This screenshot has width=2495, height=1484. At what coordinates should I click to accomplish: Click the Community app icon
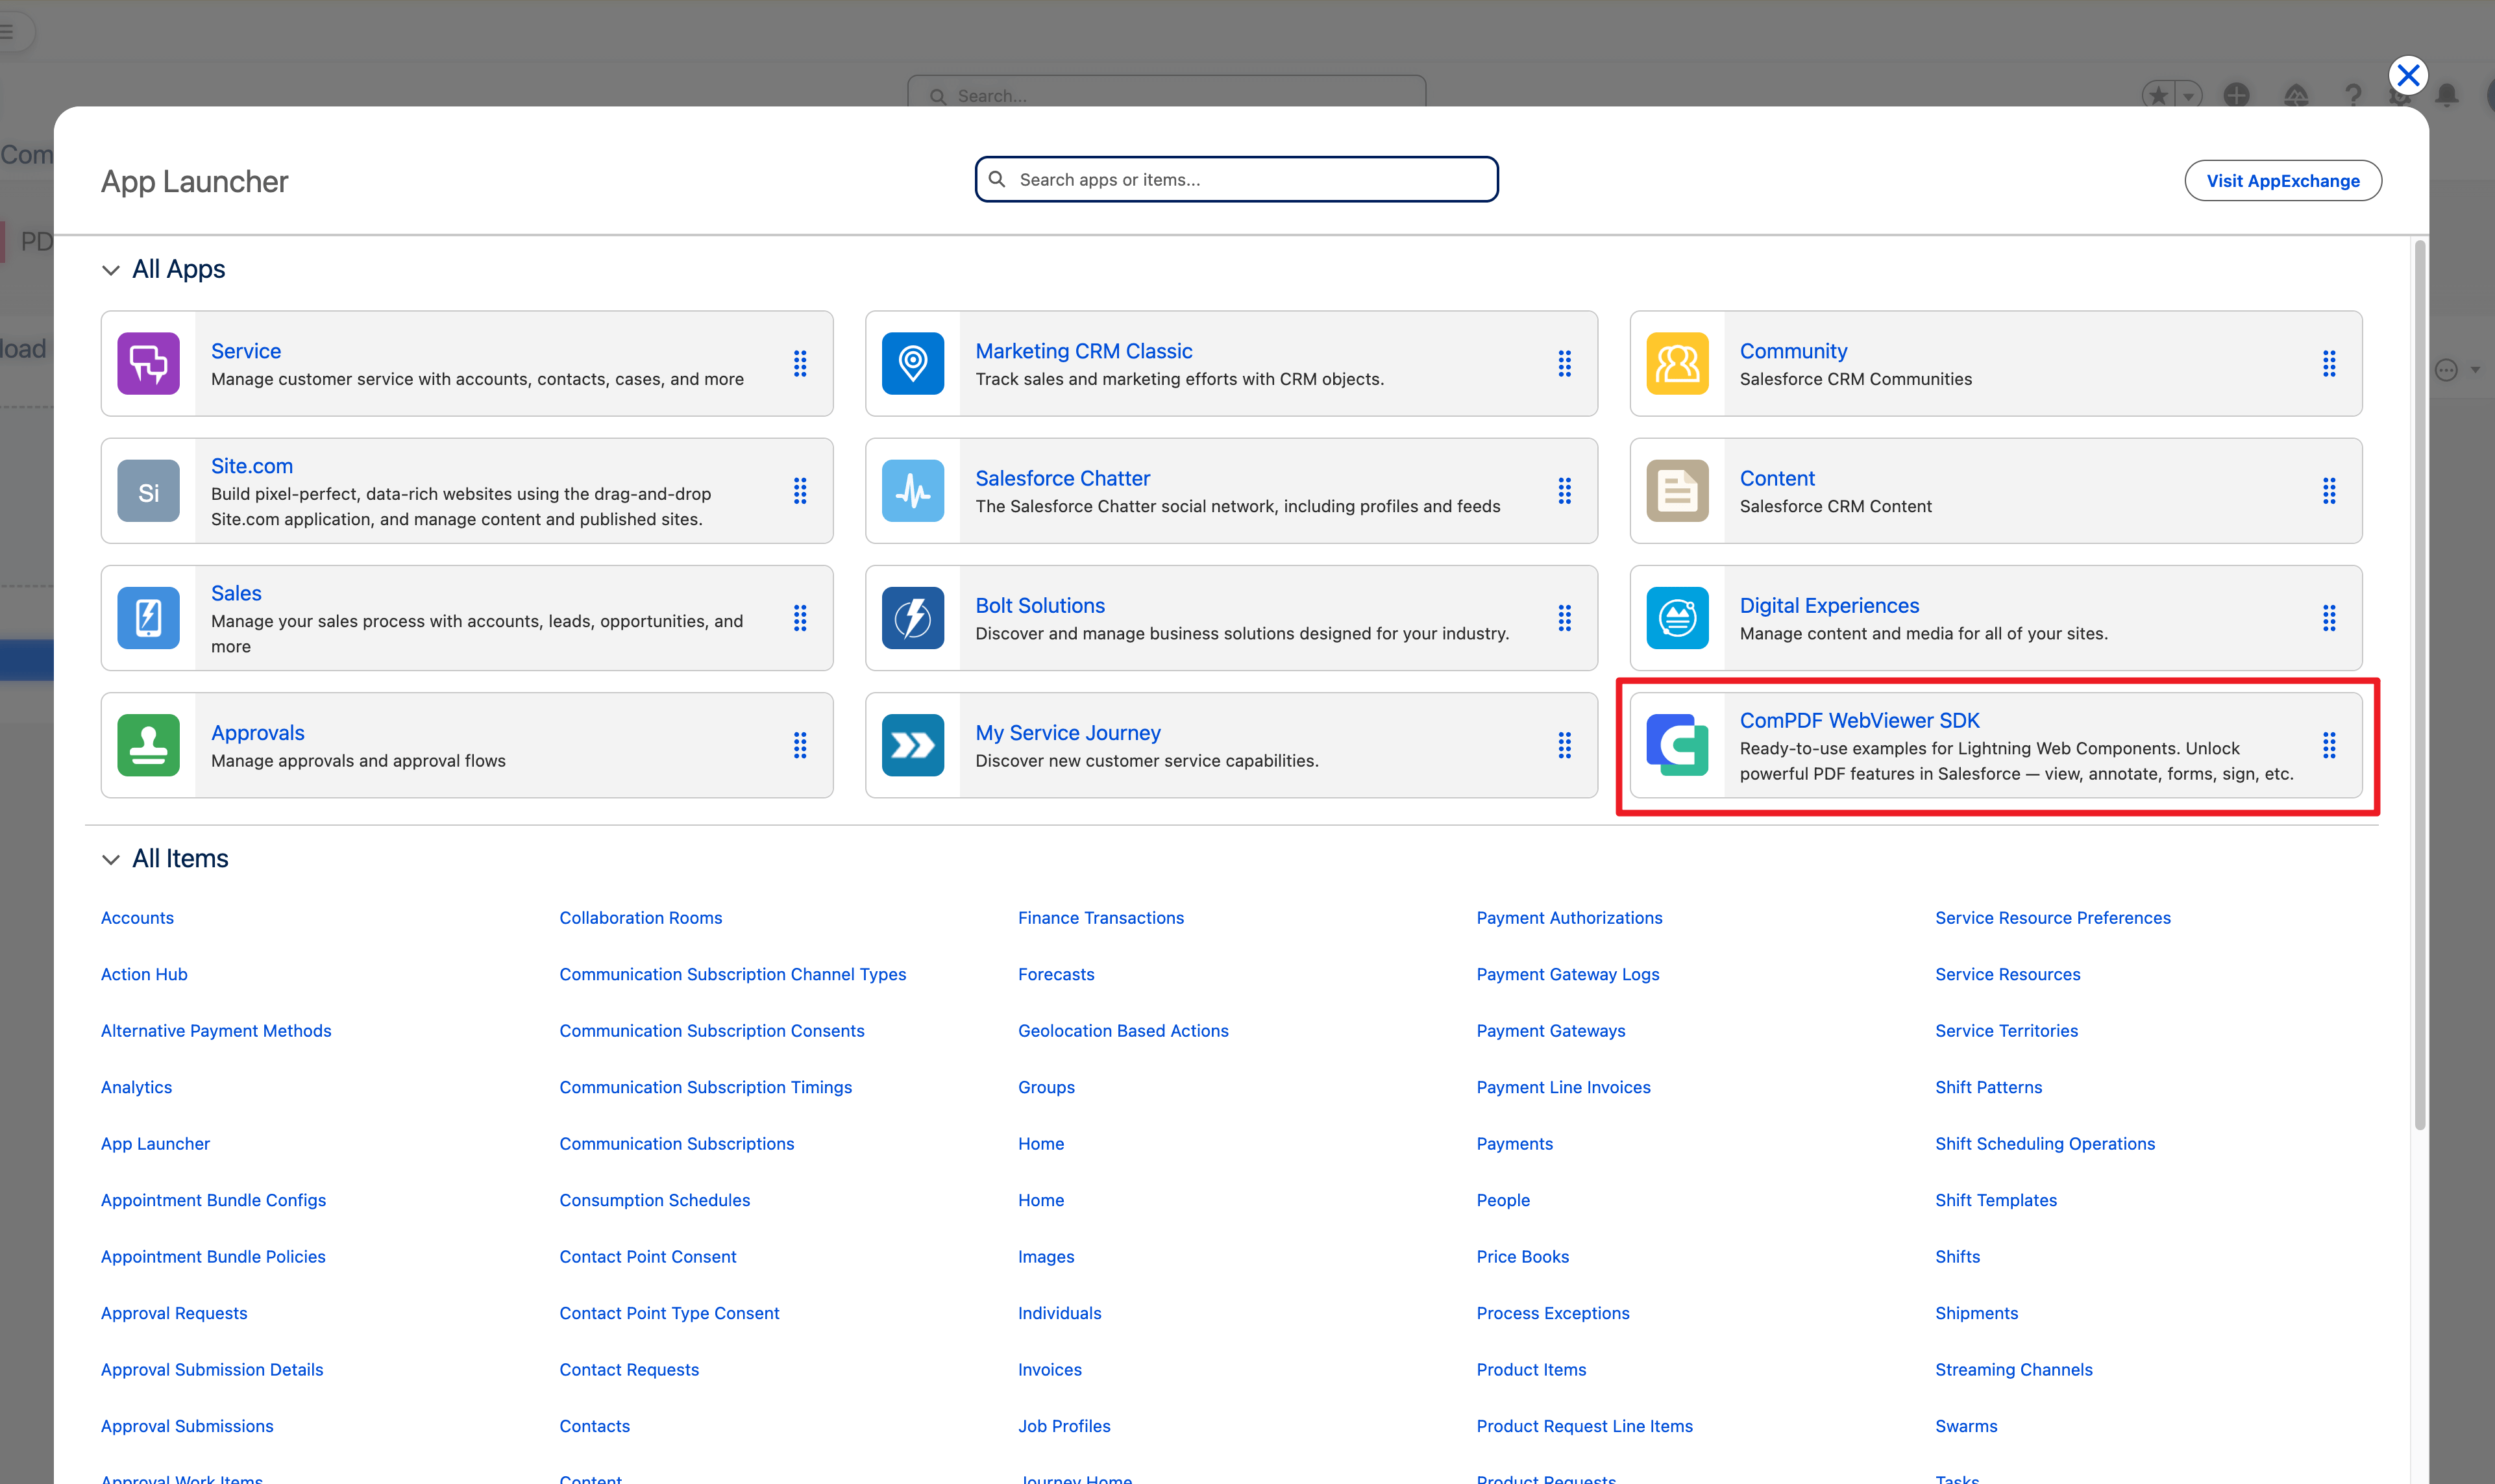tap(1677, 363)
